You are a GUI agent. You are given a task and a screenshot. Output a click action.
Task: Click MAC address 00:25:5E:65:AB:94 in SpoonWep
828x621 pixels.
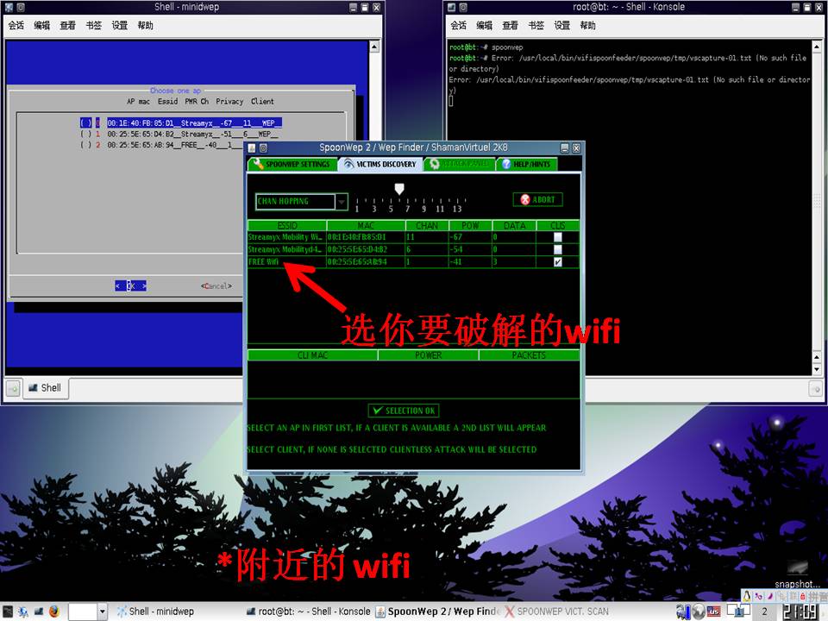[x=357, y=262]
